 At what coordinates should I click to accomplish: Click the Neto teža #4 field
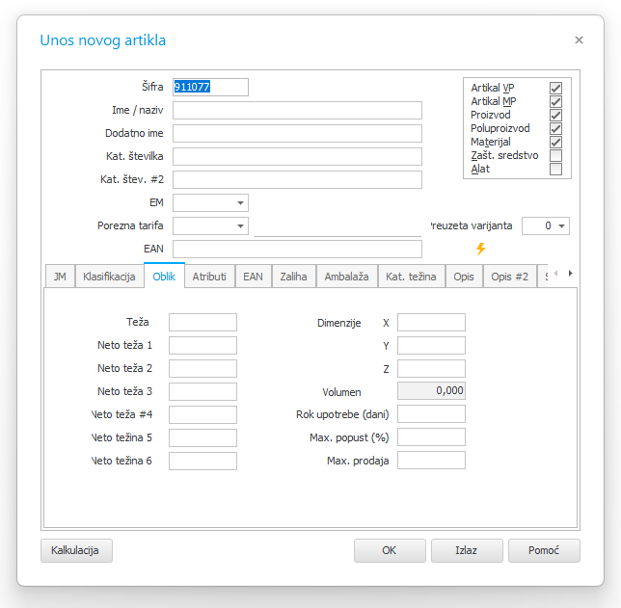coord(202,414)
